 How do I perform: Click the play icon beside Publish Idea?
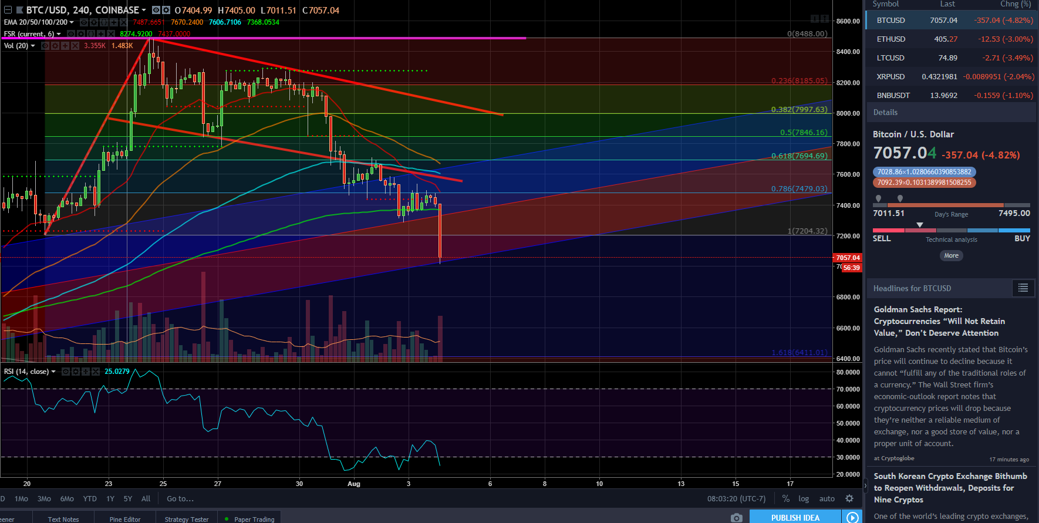(852, 517)
